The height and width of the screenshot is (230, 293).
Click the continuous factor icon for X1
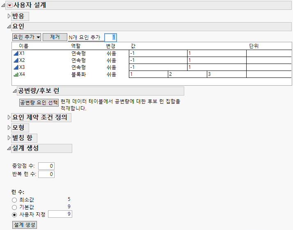tap(16, 53)
